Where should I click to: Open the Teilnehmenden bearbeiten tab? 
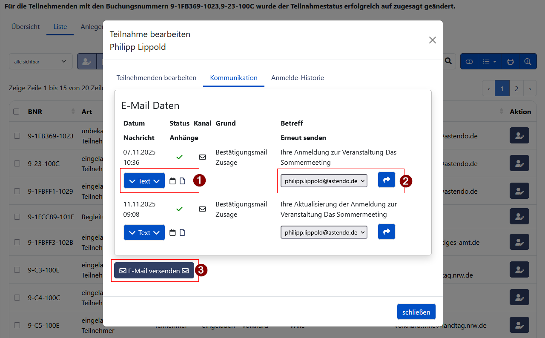156,78
